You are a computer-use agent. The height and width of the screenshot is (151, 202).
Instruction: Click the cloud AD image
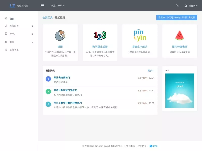(180, 91)
